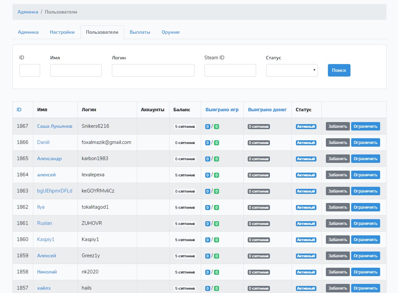Click login text nk2020
This screenshot has width=398, height=293.
click(90, 272)
